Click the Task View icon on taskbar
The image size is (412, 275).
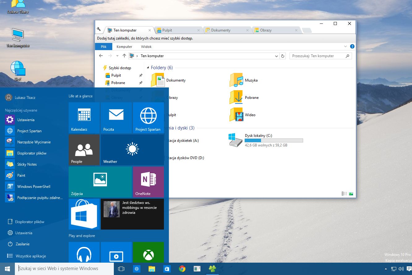pos(121,269)
